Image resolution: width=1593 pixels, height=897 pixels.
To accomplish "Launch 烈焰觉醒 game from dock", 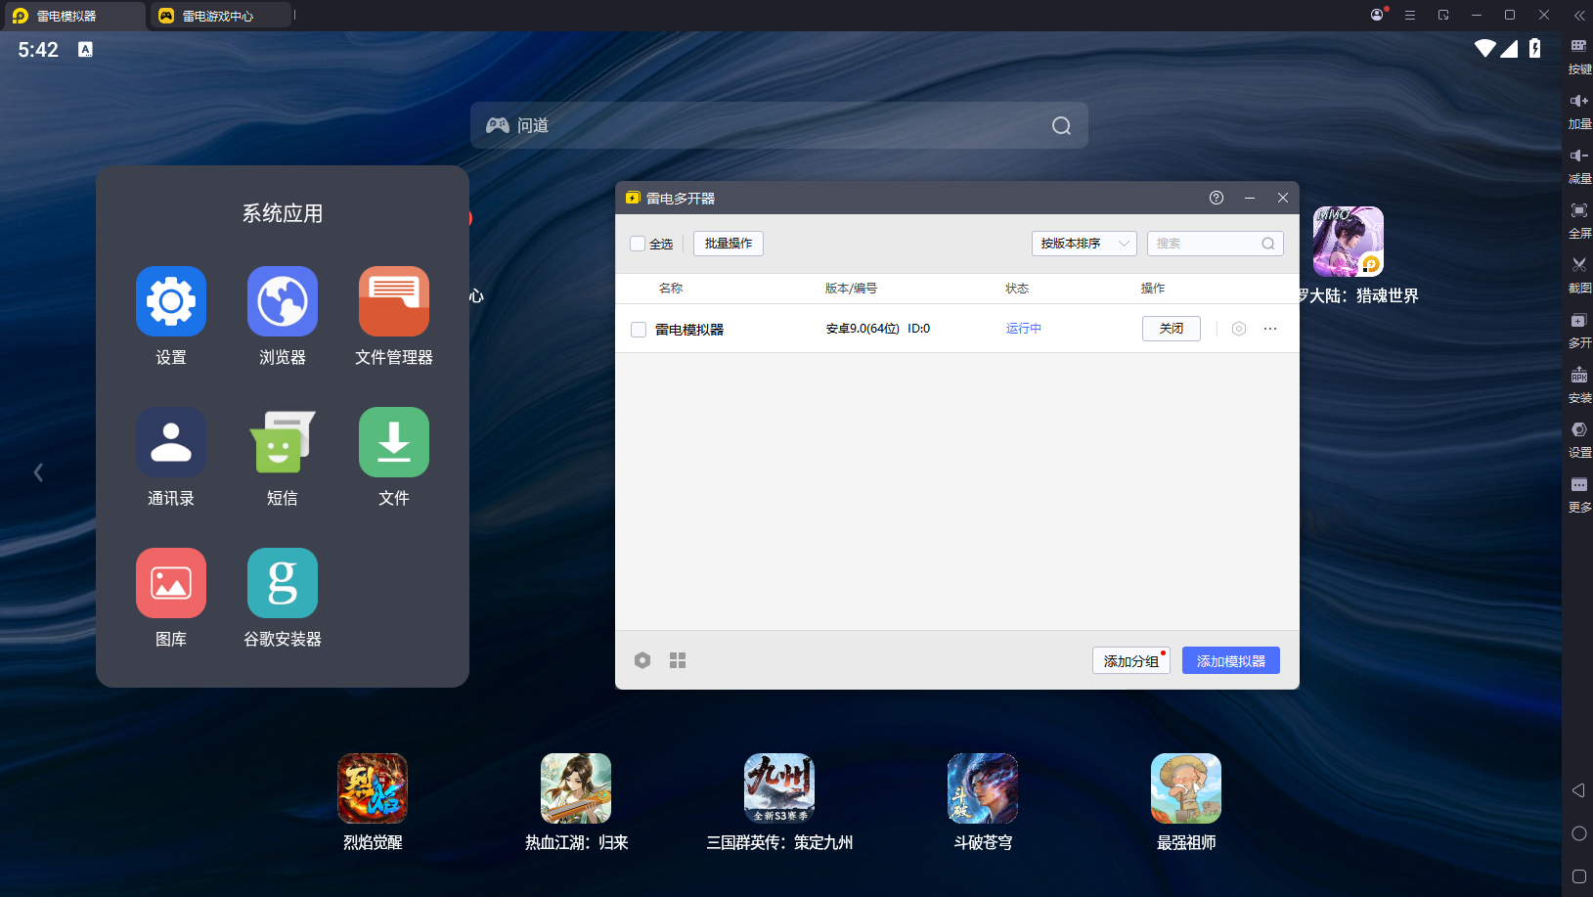I will [373, 788].
